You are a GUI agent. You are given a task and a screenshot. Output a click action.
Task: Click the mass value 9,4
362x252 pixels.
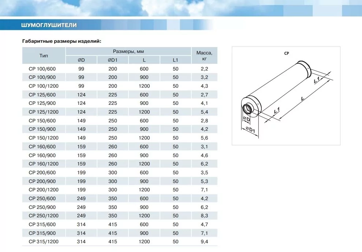pos(204,242)
